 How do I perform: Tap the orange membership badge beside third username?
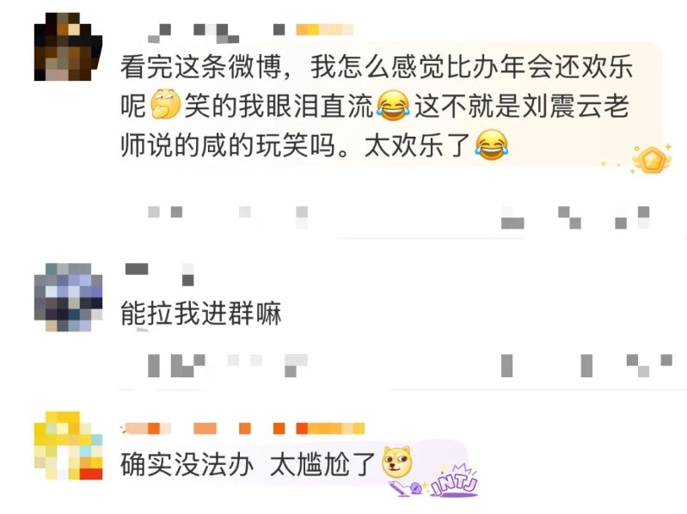(330, 428)
